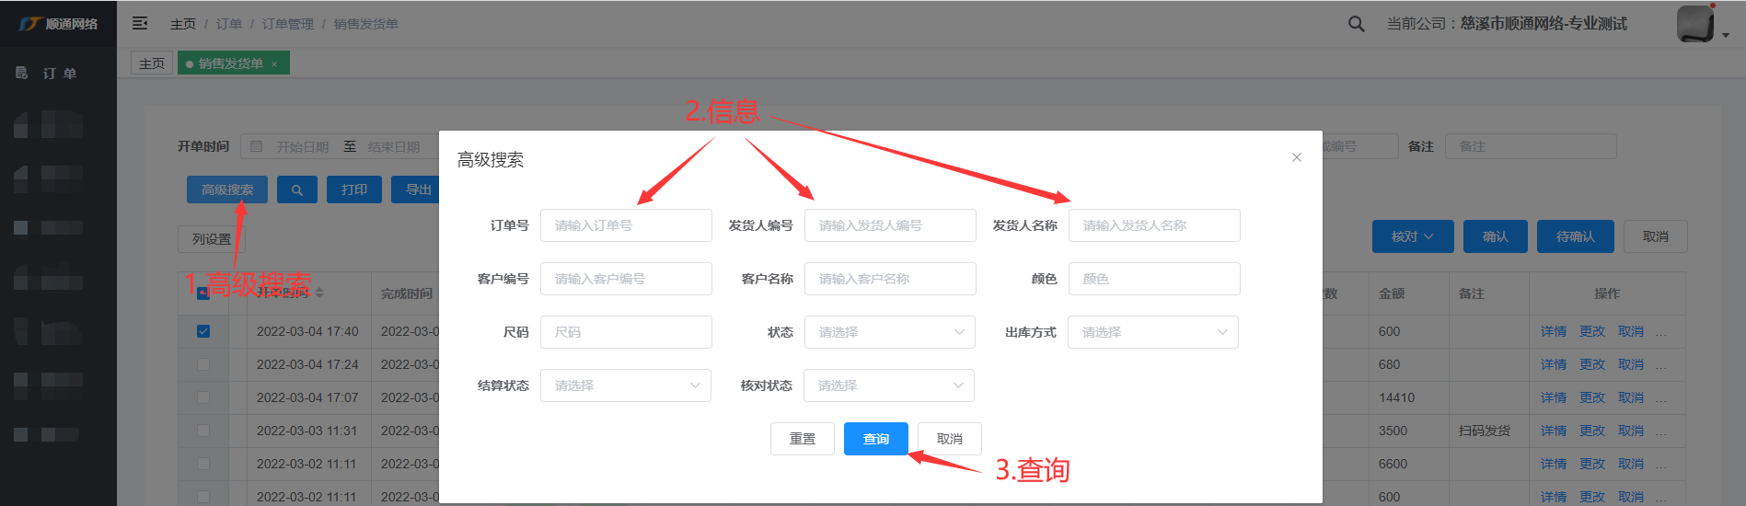
Task: Uncheck the checkbox for 2022-03-04 17:40 row
Action: pos(203,331)
